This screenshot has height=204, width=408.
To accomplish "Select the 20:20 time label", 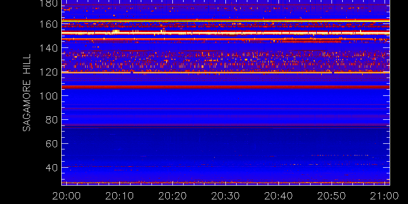I will click(173, 196).
